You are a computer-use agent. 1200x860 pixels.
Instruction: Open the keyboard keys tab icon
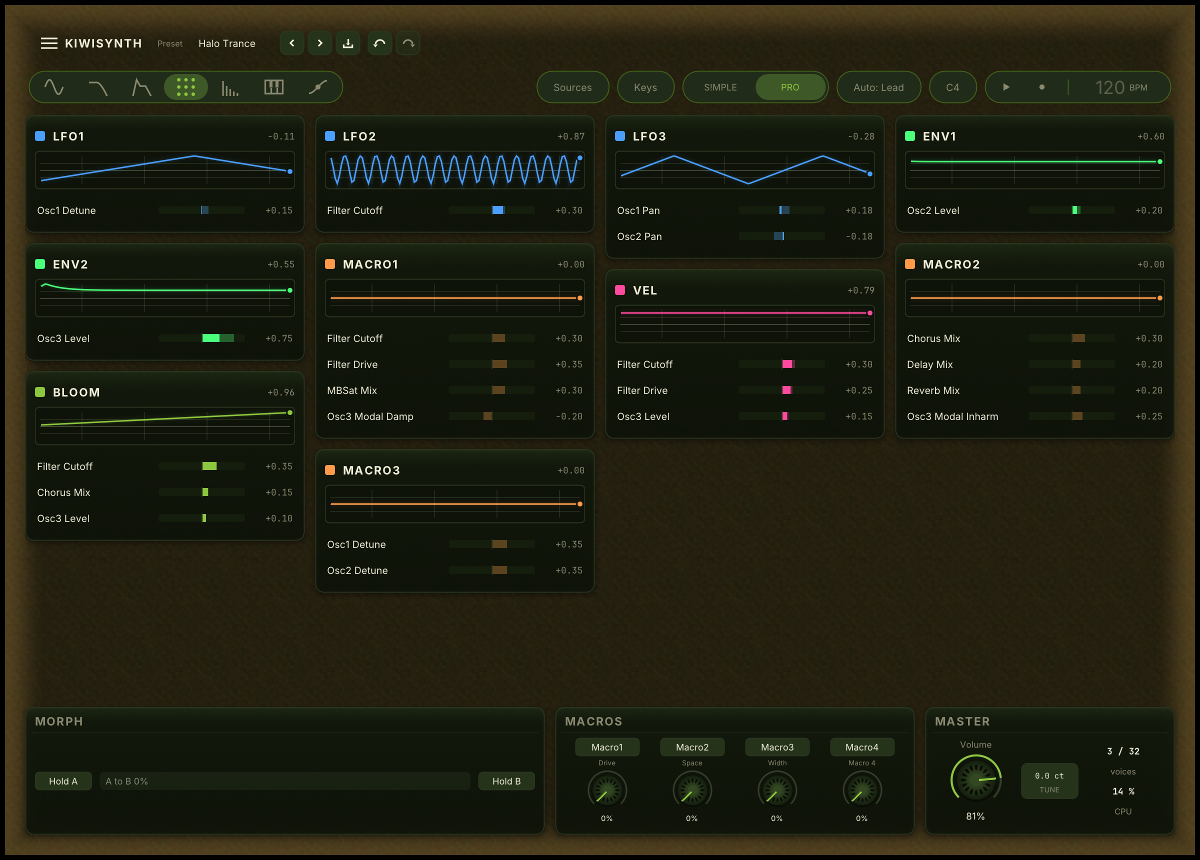coord(273,87)
